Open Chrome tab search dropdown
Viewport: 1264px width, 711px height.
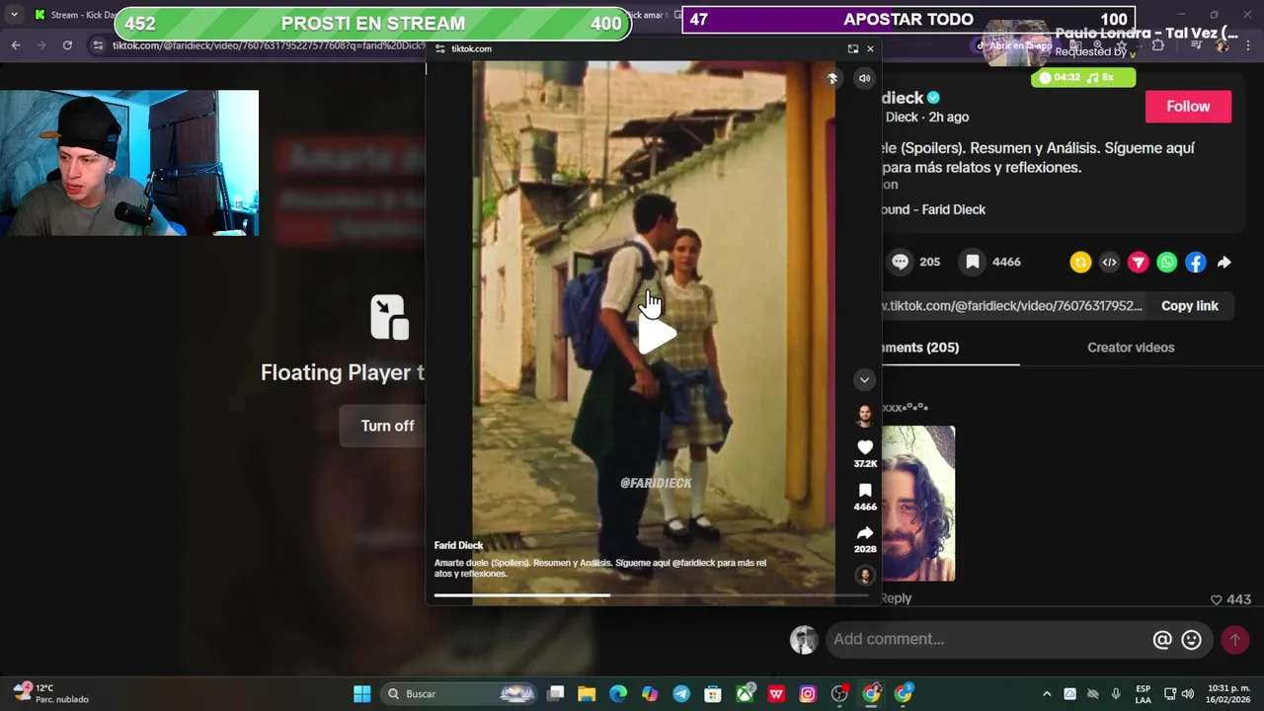click(14, 15)
